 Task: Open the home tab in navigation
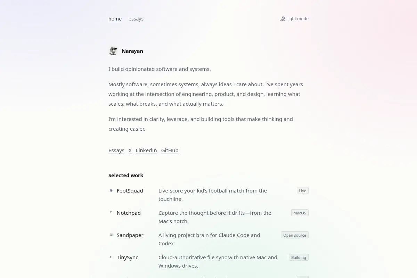pyautogui.click(x=115, y=19)
